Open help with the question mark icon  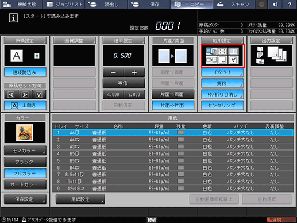(x=290, y=4)
